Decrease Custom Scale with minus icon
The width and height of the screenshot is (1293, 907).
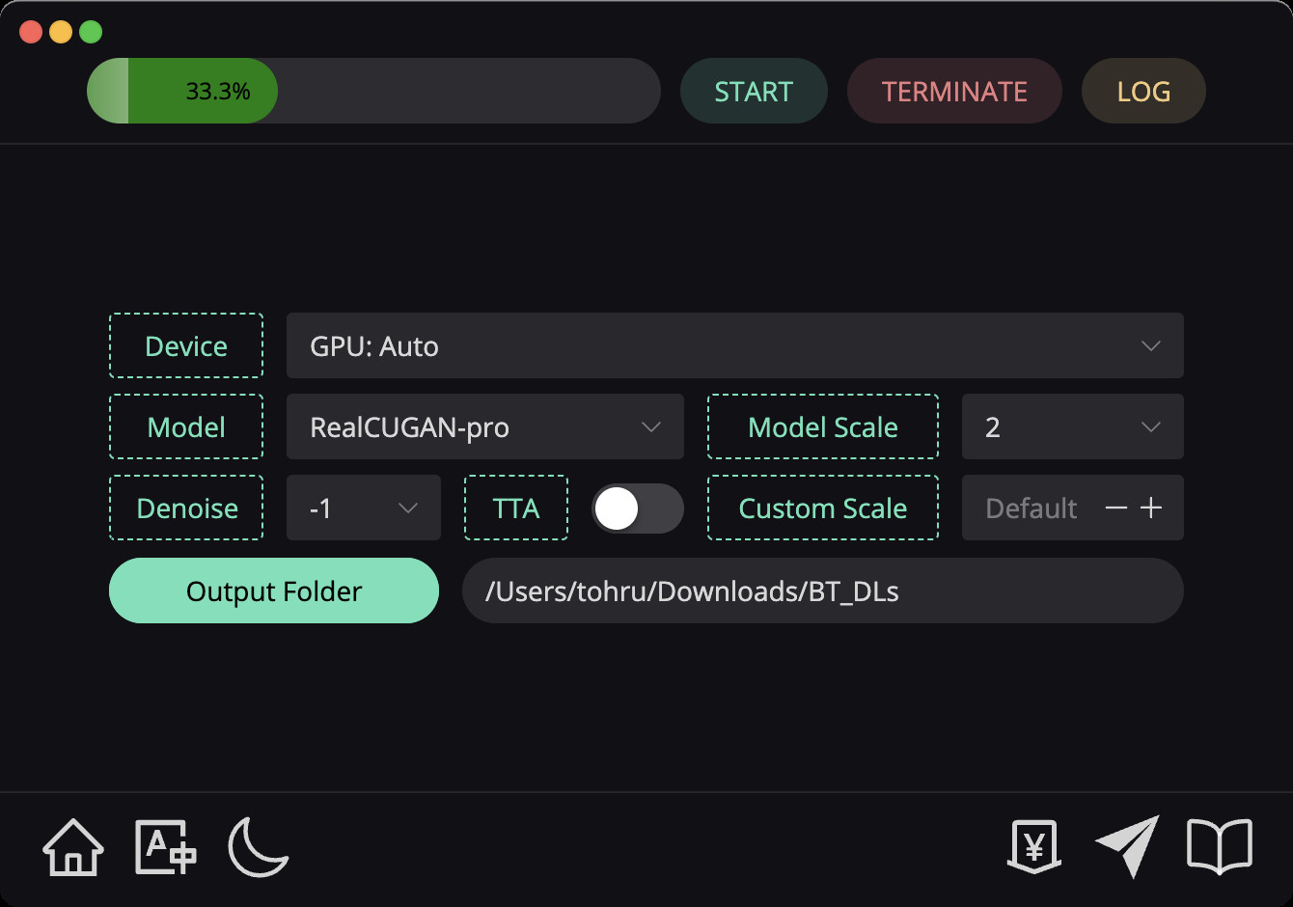click(1116, 508)
